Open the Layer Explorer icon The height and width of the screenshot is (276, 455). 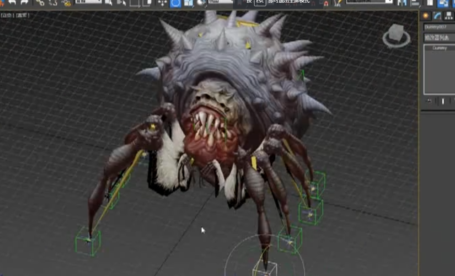[430, 3]
